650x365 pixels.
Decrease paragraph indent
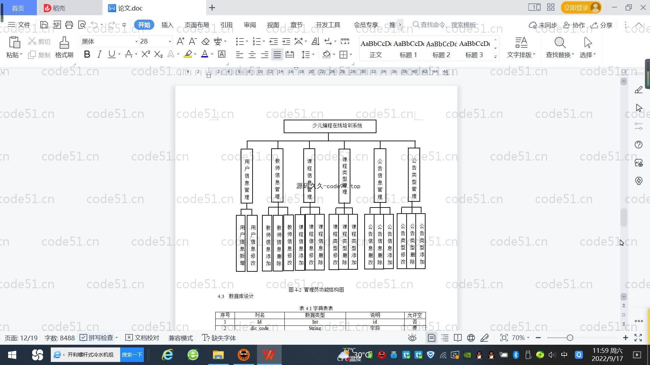[274, 41]
